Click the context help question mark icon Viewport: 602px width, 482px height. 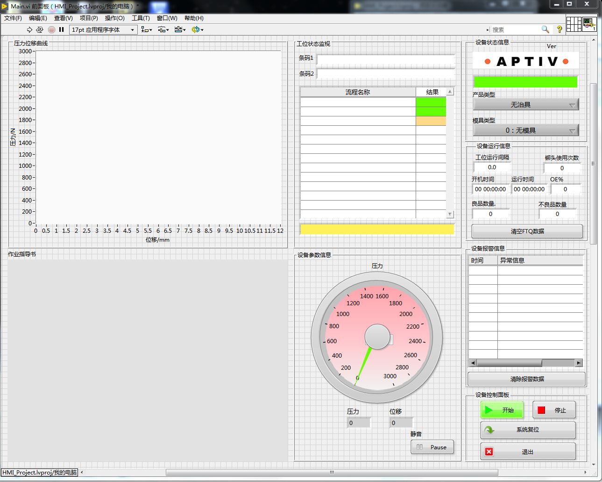point(560,29)
